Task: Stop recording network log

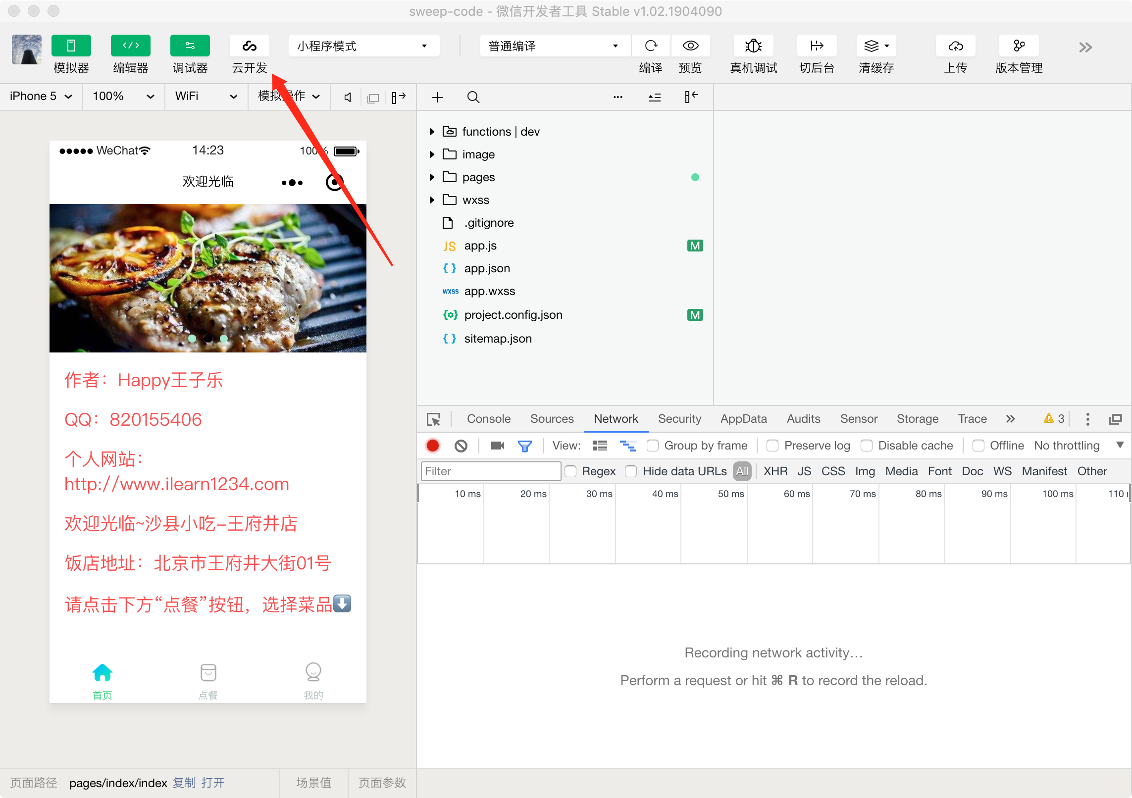Action: [433, 446]
